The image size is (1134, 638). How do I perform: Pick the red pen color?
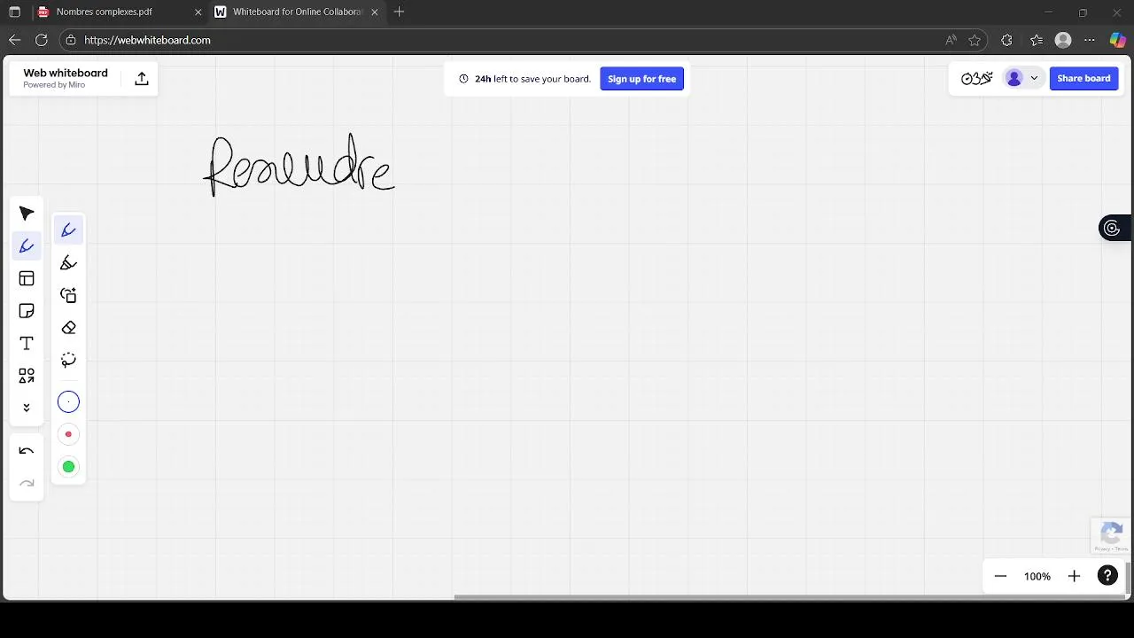point(68,434)
